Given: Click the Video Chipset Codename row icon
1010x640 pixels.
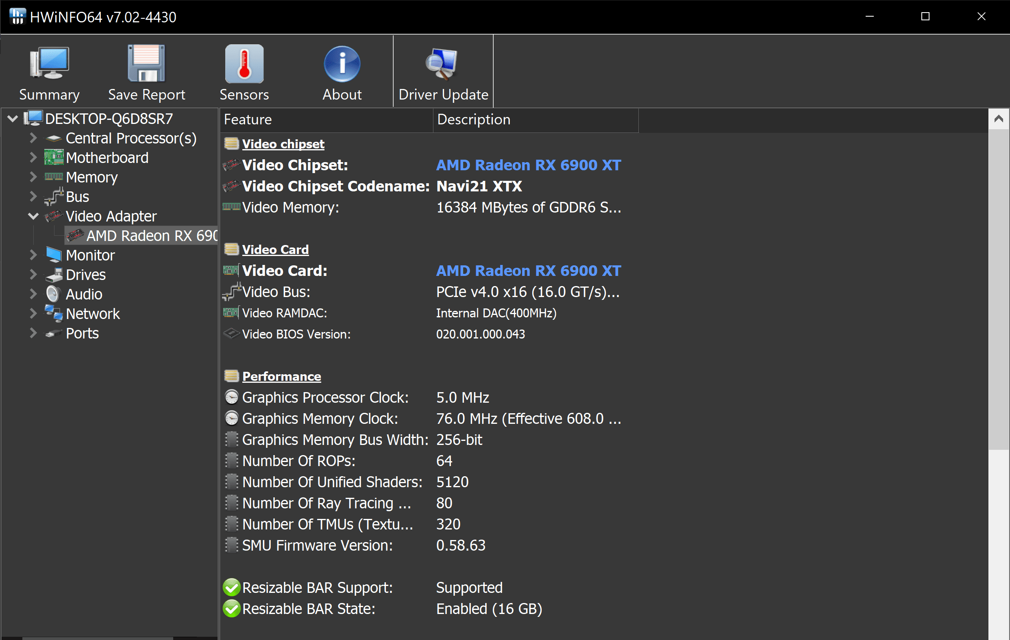Looking at the screenshot, I should pos(231,186).
